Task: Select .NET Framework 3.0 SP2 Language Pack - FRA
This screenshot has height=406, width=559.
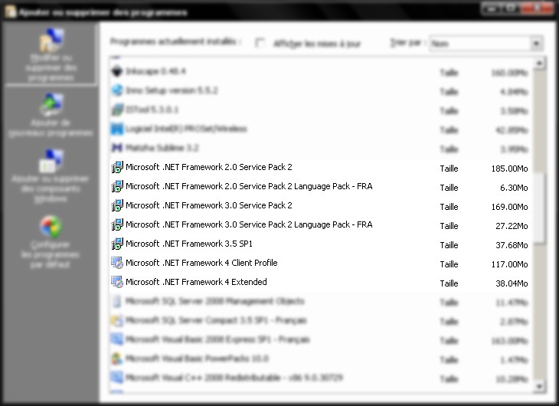Action: pyautogui.click(x=248, y=224)
